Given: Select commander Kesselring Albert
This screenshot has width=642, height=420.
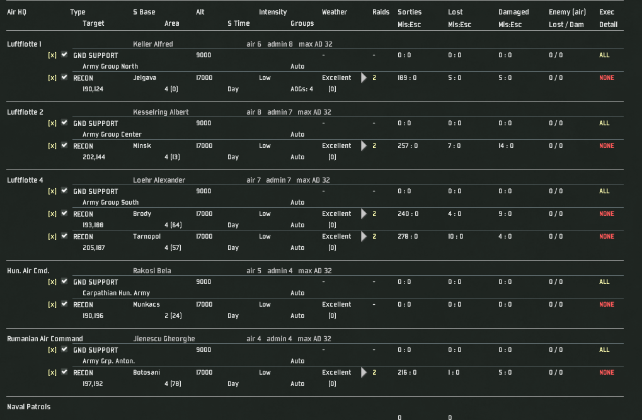Looking at the screenshot, I should point(161,112).
